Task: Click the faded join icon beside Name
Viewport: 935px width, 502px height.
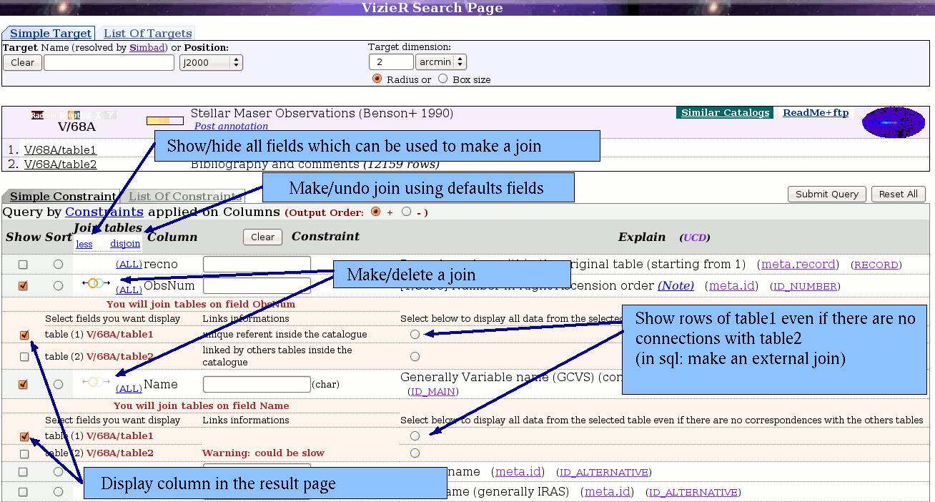Action: [96, 382]
